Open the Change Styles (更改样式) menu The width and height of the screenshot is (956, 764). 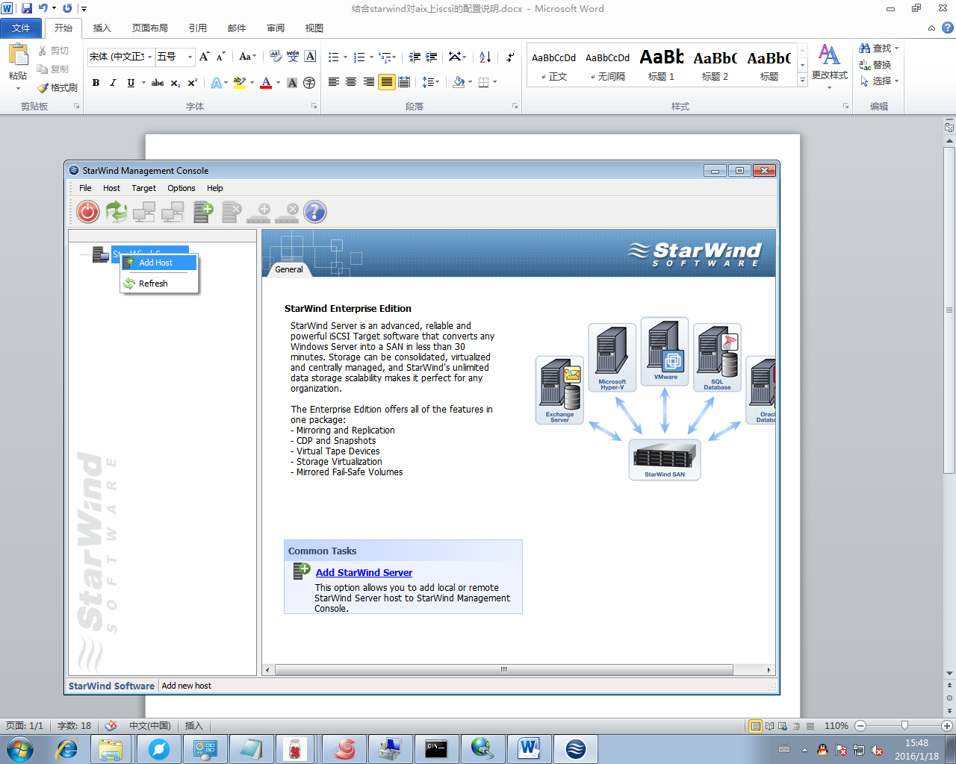[x=829, y=66]
